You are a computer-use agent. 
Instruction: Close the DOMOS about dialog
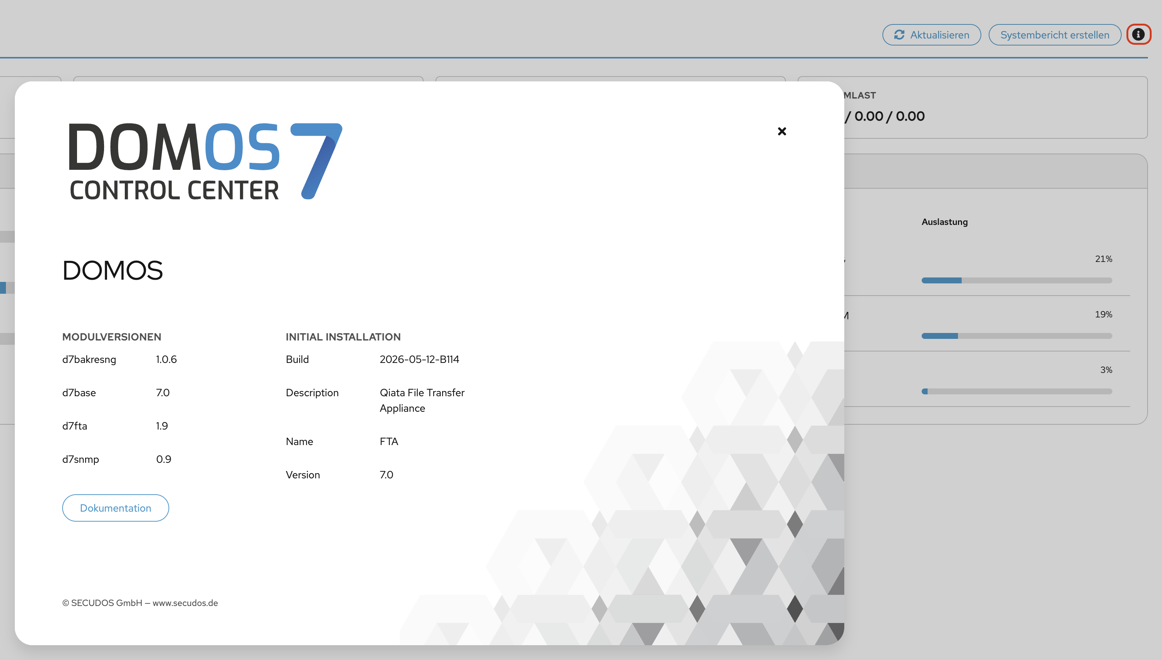(782, 131)
